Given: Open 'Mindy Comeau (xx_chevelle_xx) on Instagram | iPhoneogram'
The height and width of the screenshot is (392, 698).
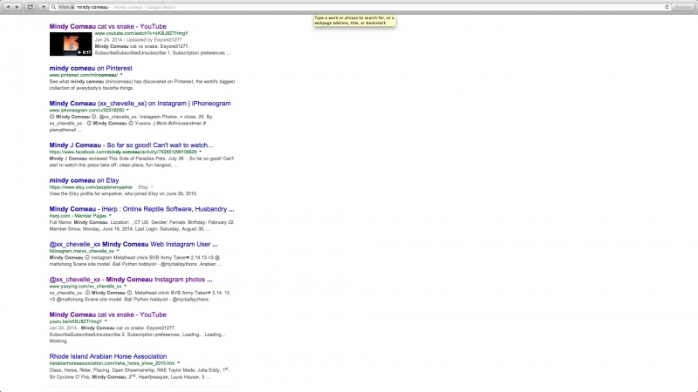Looking at the screenshot, I should (x=140, y=103).
